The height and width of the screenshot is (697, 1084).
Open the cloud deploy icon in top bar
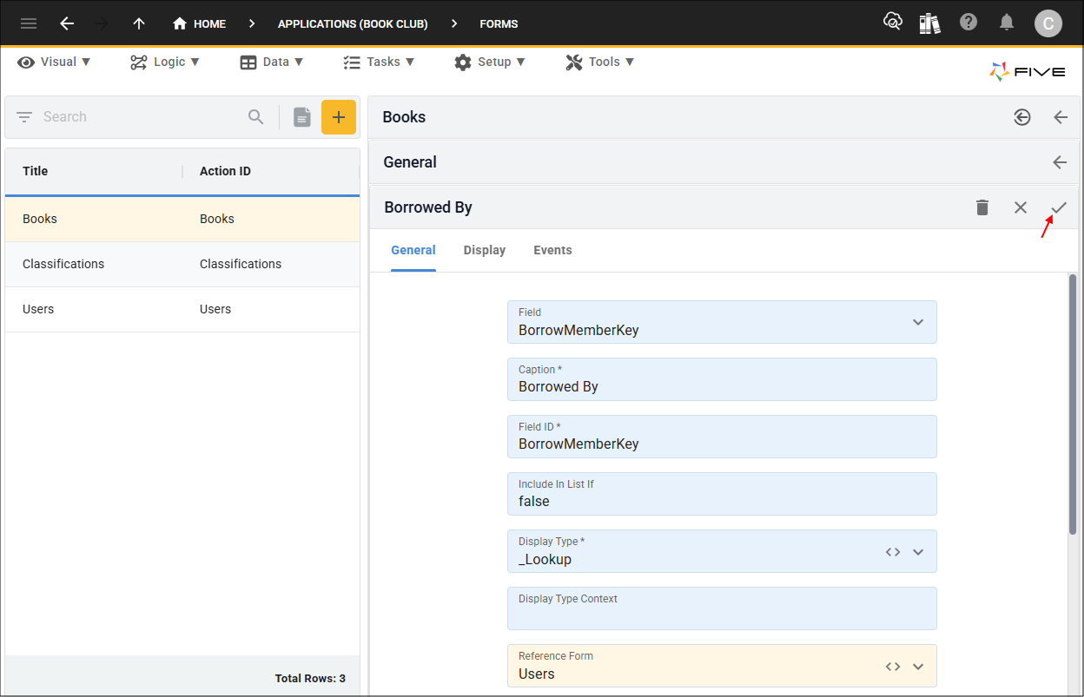[x=892, y=23]
